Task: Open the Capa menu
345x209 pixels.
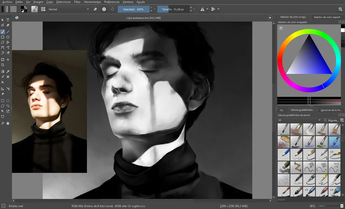Action: click(x=50, y=2)
